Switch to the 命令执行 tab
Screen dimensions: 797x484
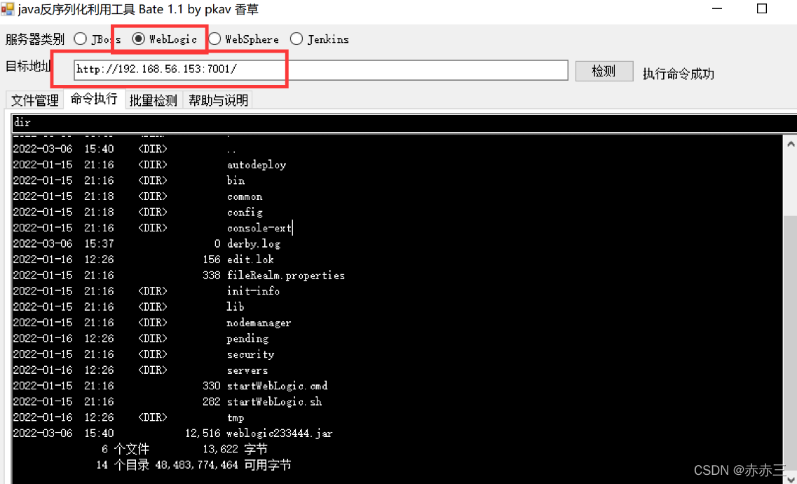coord(94,99)
